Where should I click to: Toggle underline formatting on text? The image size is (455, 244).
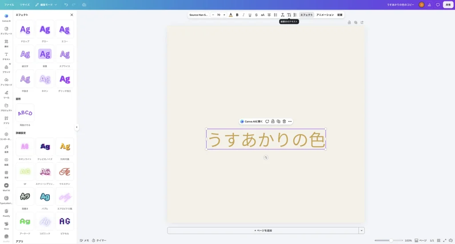click(x=250, y=15)
